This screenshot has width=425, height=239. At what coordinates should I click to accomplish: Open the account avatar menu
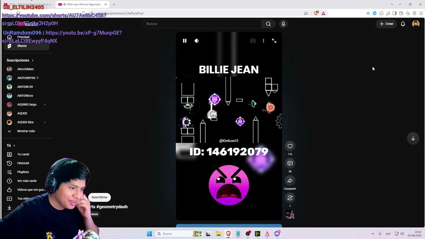click(416, 24)
